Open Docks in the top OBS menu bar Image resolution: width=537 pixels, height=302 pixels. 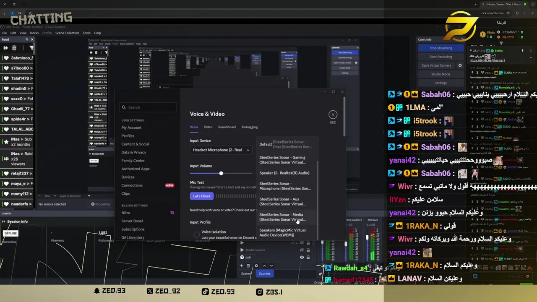point(34,33)
